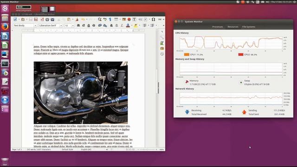This screenshot has height=167, width=297.
Task: Open the Ubuntu Dash search button
Action: click(5, 9)
